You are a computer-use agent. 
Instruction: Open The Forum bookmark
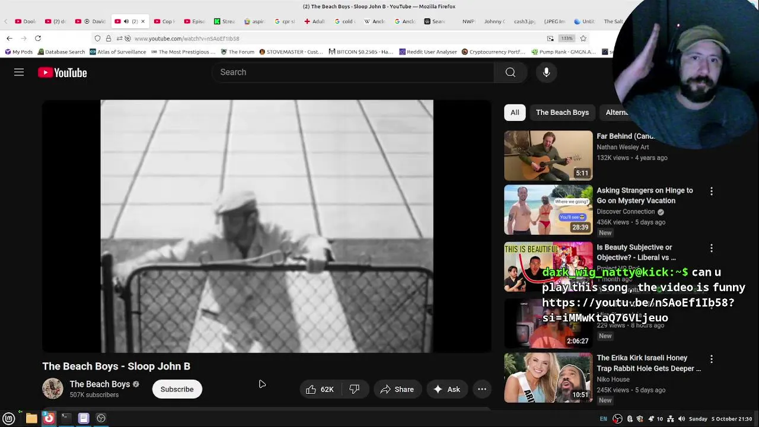pyautogui.click(x=237, y=52)
